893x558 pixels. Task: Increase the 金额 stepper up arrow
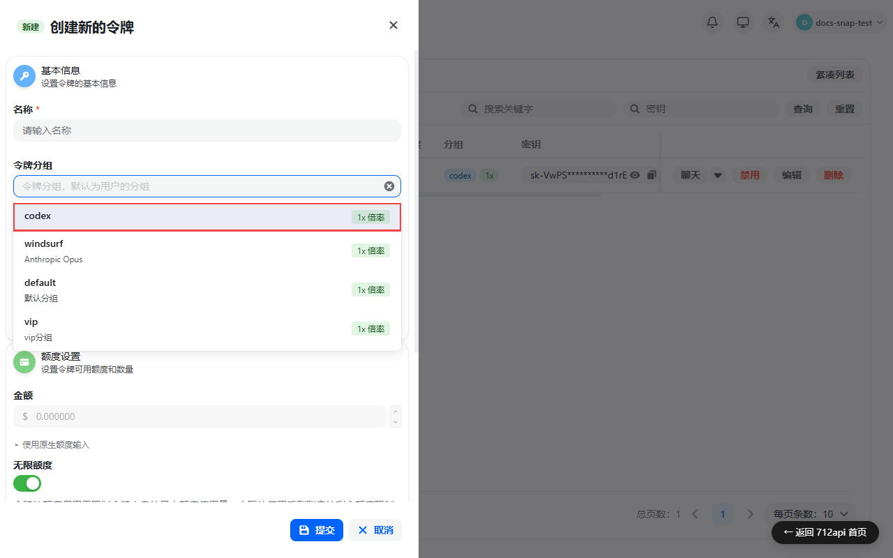coord(396,411)
